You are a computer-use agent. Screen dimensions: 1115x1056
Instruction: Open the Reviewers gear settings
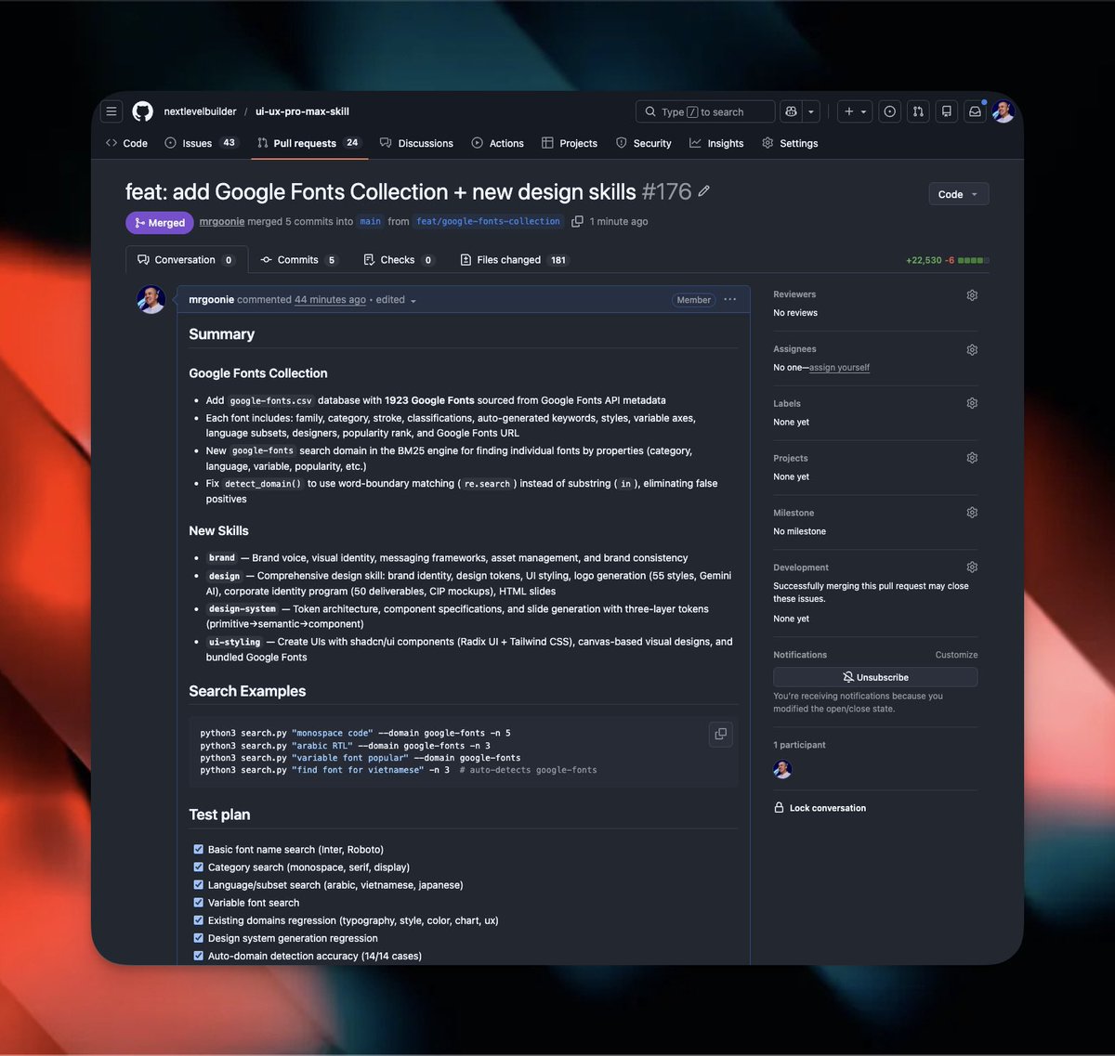click(x=972, y=295)
